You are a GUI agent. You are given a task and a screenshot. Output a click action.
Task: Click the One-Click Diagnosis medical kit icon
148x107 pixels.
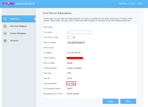[5, 26]
